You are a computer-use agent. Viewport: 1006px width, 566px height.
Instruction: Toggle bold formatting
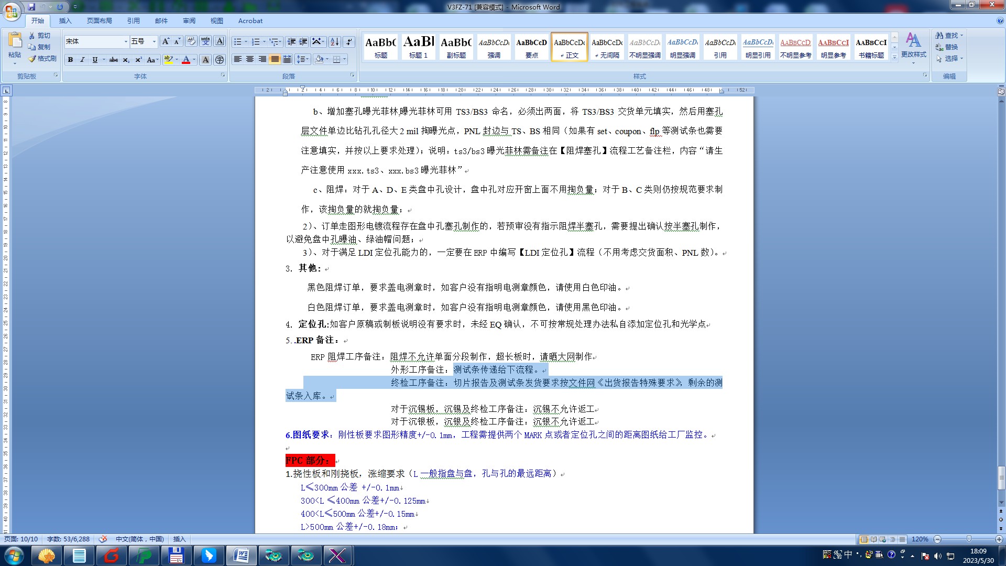[x=70, y=60]
